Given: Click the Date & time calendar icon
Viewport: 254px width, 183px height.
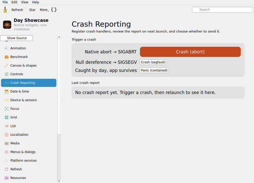Looking at the screenshot, I should [x=7, y=91].
